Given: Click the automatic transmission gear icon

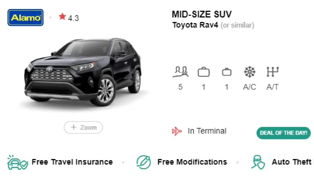Looking at the screenshot, I should click(x=272, y=72).
